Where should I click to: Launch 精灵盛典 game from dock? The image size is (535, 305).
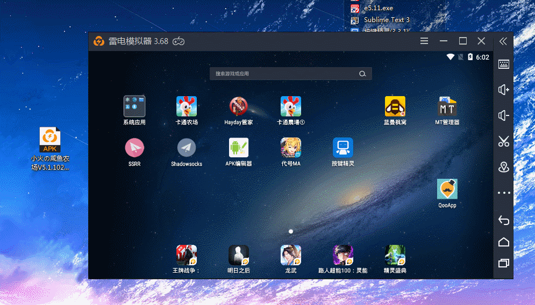click(x=395, y=255)
